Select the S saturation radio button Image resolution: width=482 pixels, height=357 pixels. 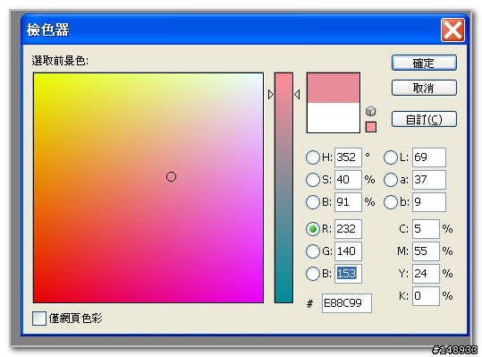313,180
